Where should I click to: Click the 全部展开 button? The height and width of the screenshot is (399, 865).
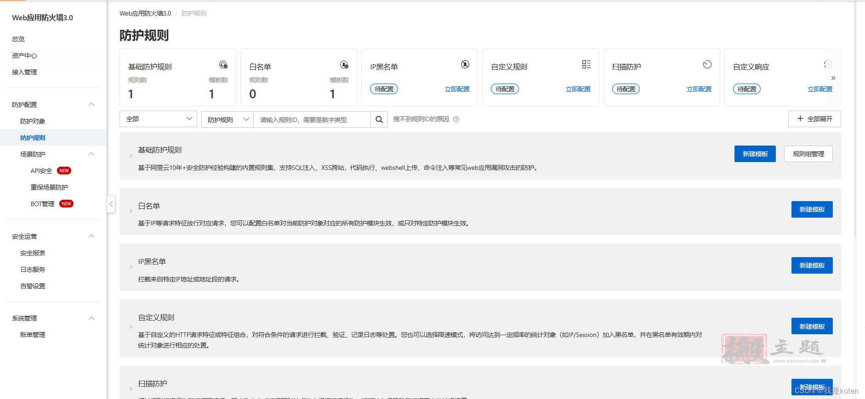pyautogui.click(x=814, y=119)
